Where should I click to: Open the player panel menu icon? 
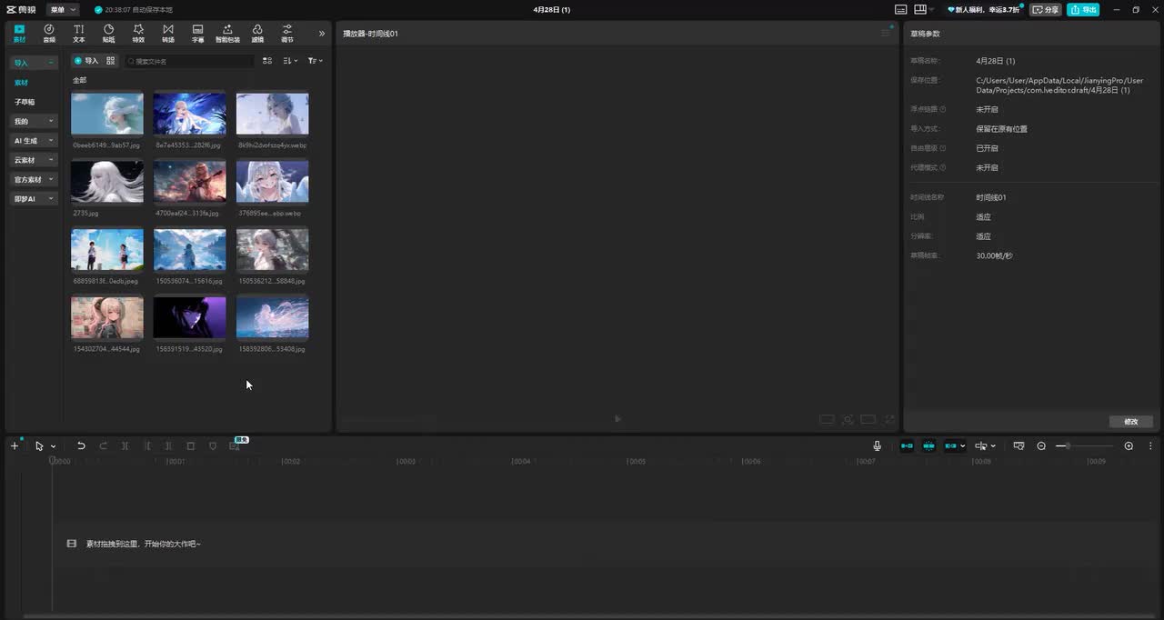pos(886,33)
